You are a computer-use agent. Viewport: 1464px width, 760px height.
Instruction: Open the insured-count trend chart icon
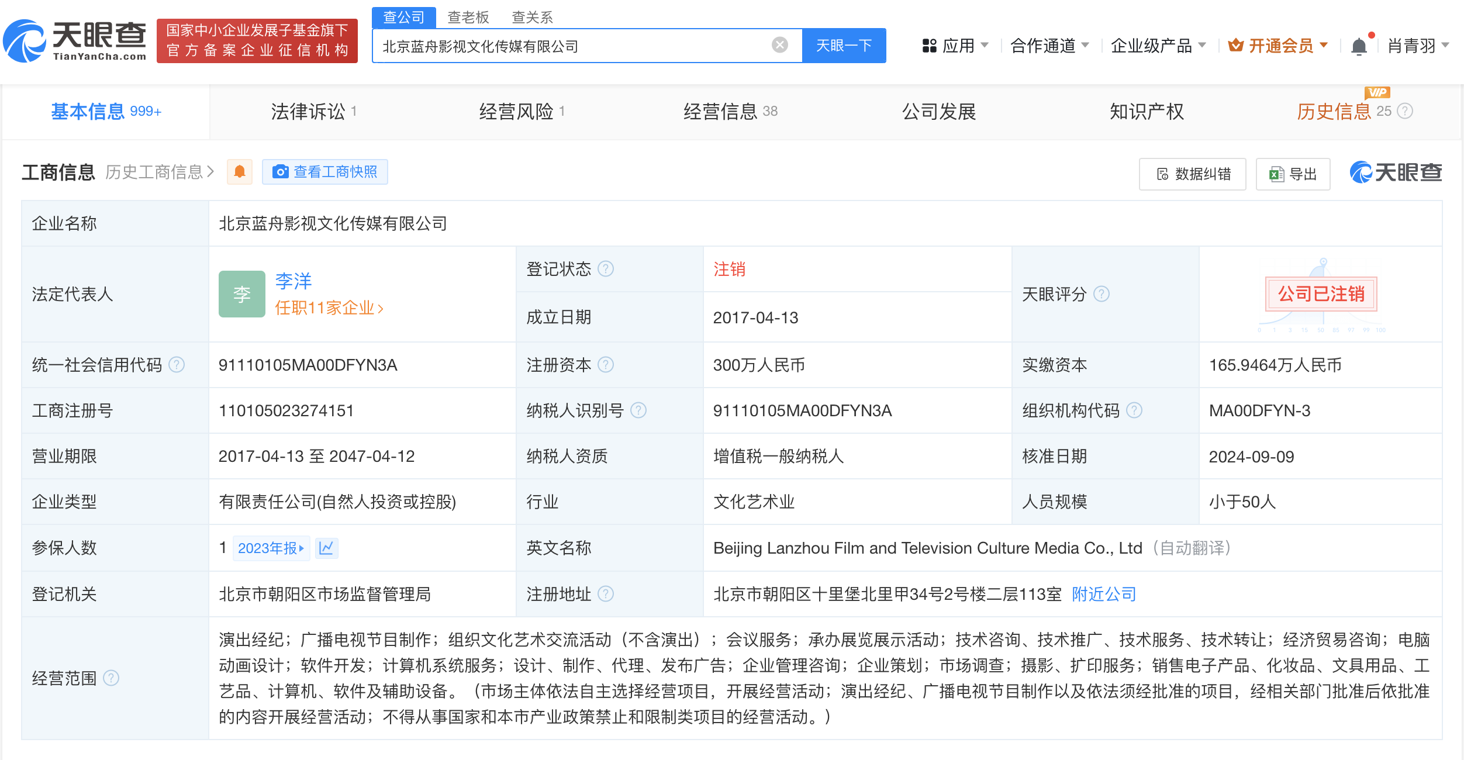tap(326, 548)
